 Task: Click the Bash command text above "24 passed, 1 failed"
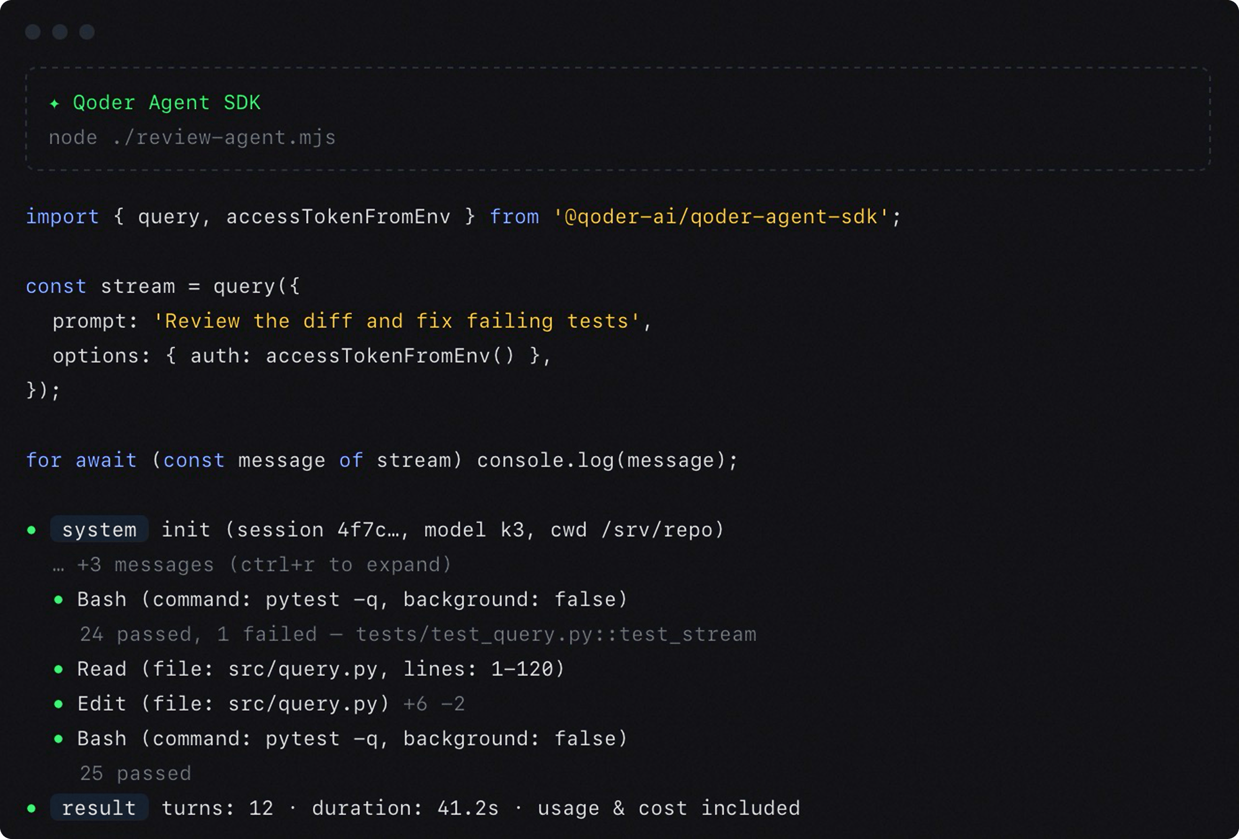[352, 600]
